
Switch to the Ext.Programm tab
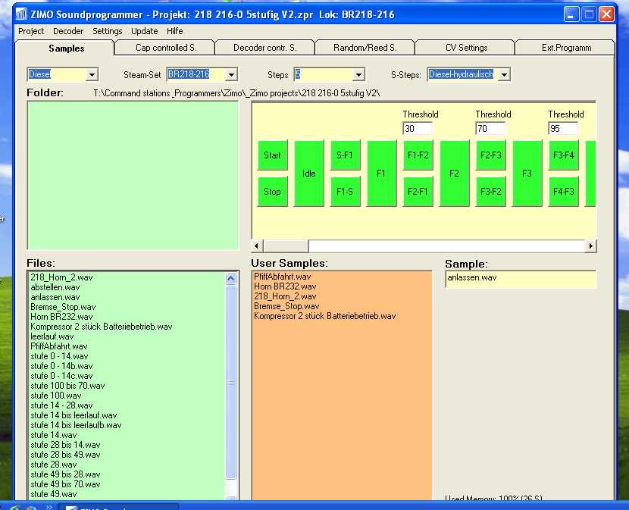click(566, 48)
